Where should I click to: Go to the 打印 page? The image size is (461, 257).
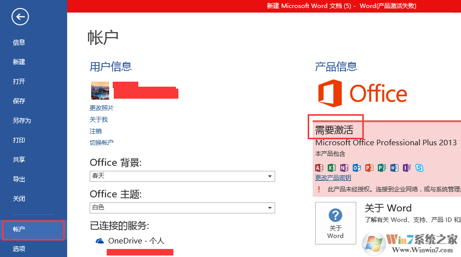click(x=19, y=140)
